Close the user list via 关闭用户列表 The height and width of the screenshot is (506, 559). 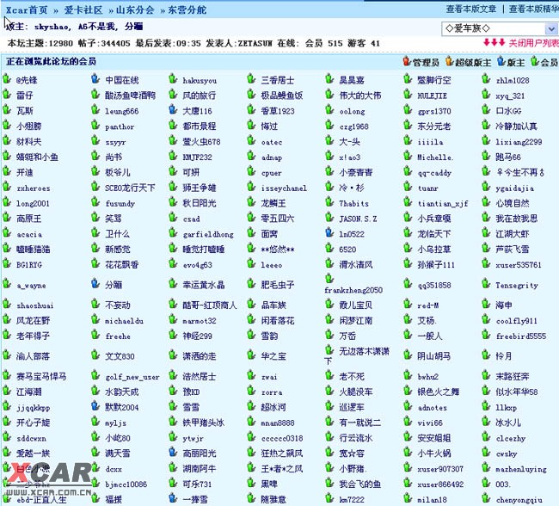(x=533, y=43)
